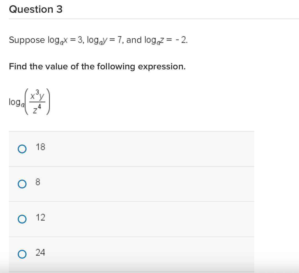Screen dimensions: 299x273
Task: Click the number 18 label text
Action: pos(40,147)
